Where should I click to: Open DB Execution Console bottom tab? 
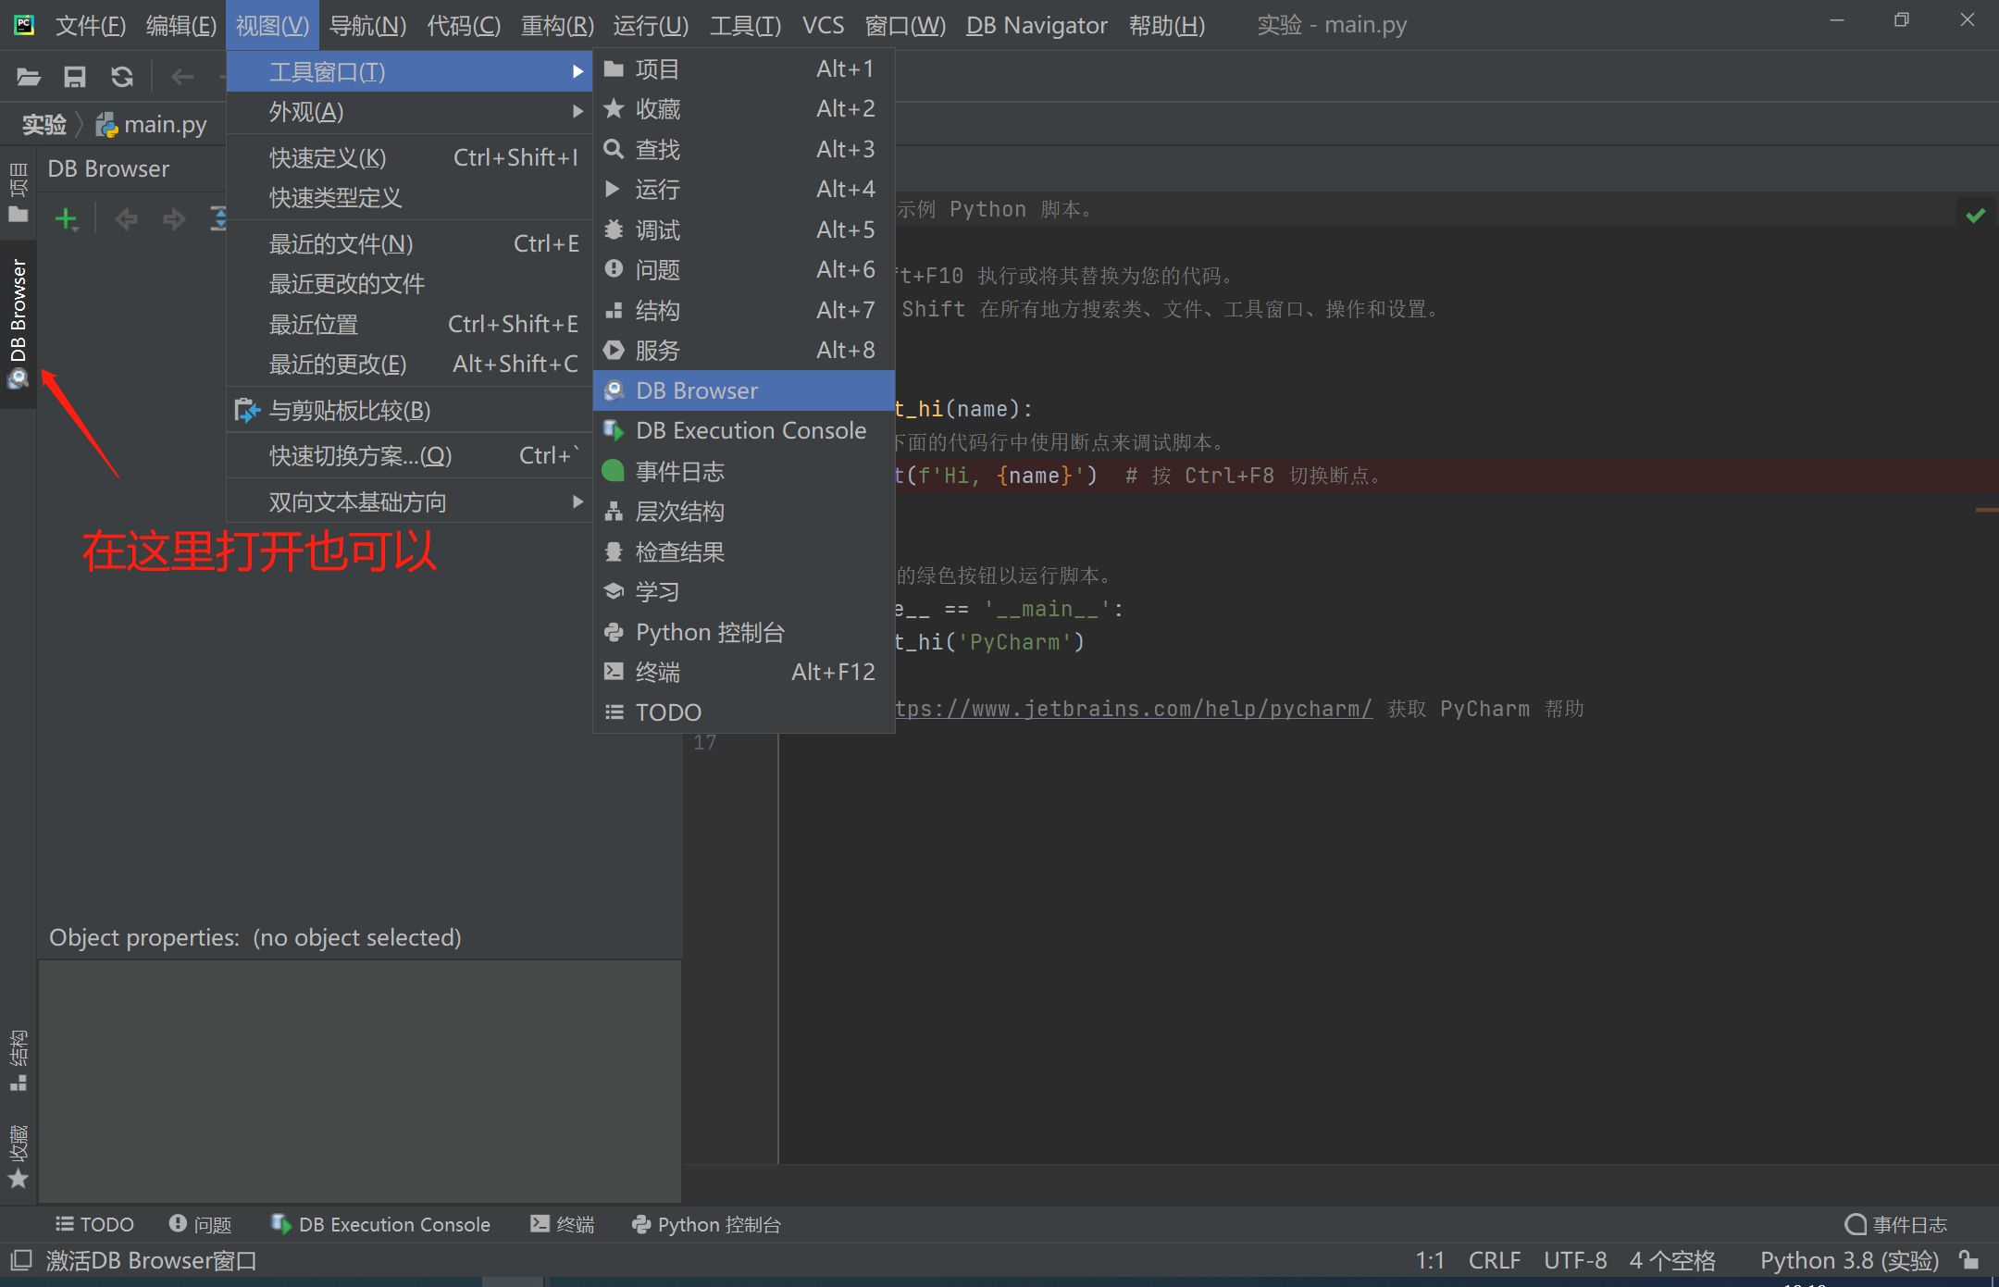[x=380, y=1224]
